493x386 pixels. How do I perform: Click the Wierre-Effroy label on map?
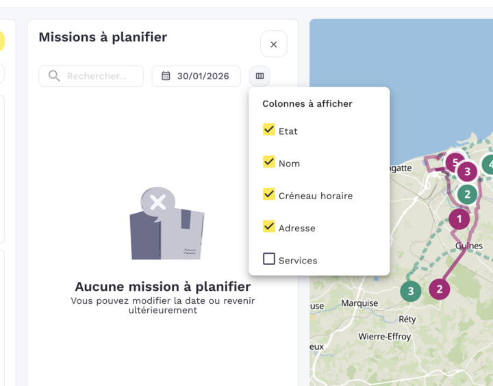[385, 337]
